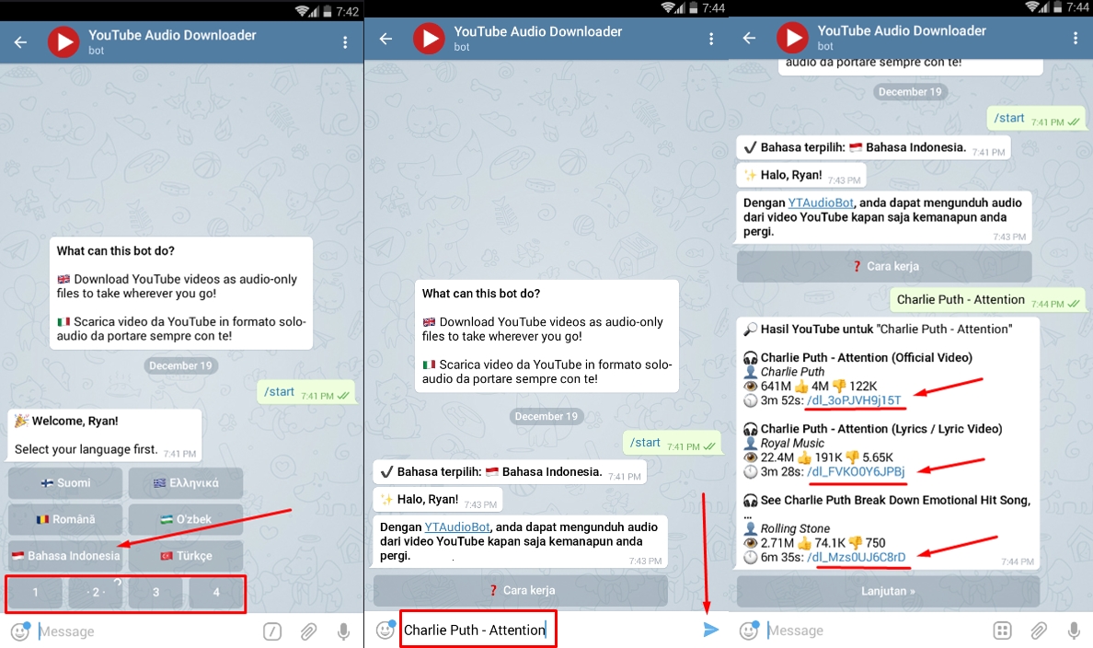
Task: Tap YouTube Audio Downloader title in middle screen
Action: (537, 31)
